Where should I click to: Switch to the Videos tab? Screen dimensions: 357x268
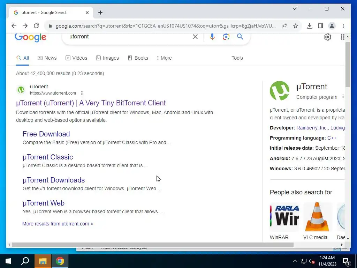[76, 58]
